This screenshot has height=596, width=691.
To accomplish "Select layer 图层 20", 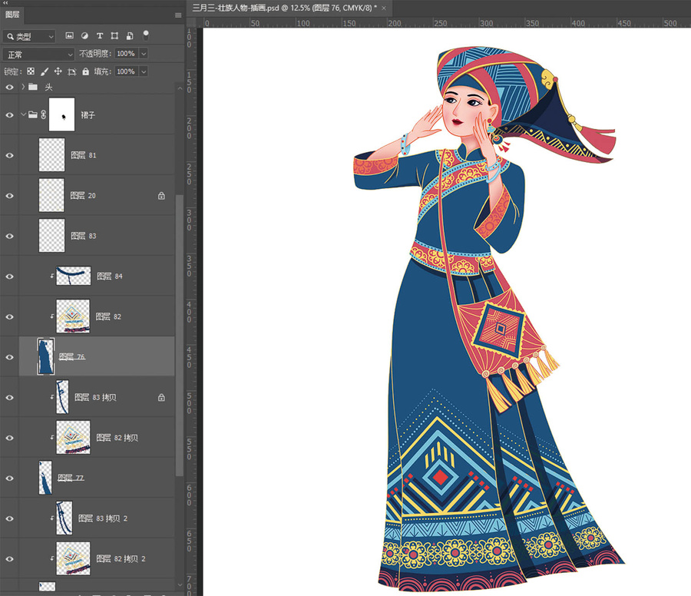I will [x=97, y=195].
